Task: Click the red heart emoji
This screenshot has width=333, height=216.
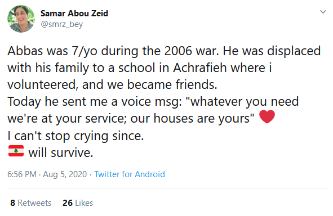Action: 267,116
